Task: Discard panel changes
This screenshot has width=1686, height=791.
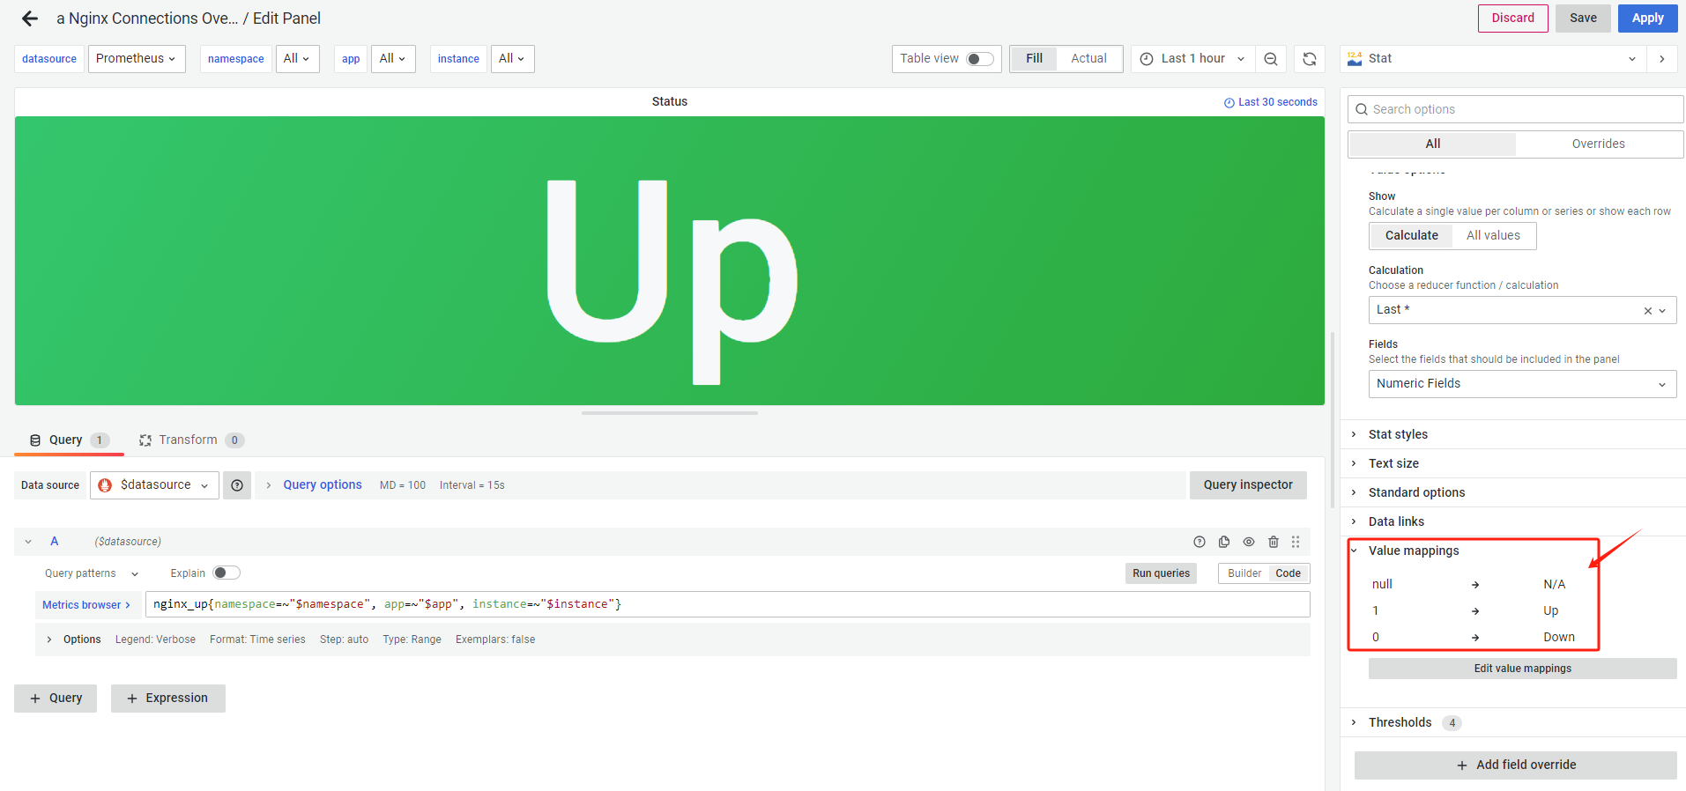Action: pos(1512,18)
